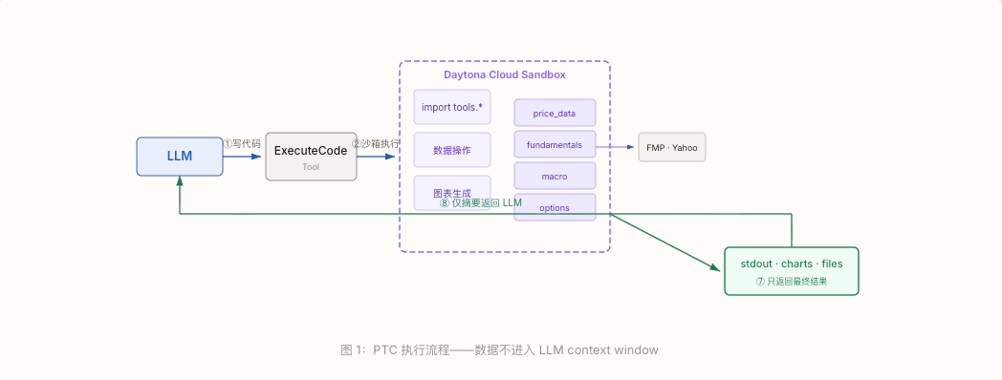The image size is (1002, 380).
Task: Select the FMP · Yahoo box
Action: point(671,148)
